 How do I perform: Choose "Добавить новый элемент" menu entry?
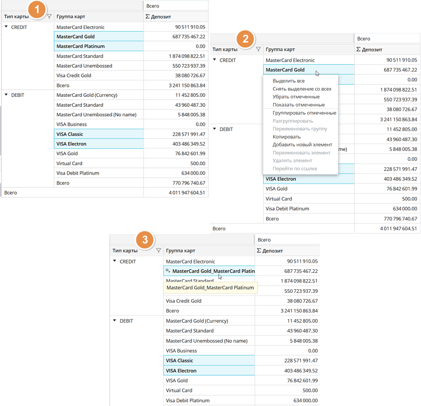pyautogui.click(x=302, y=145)
